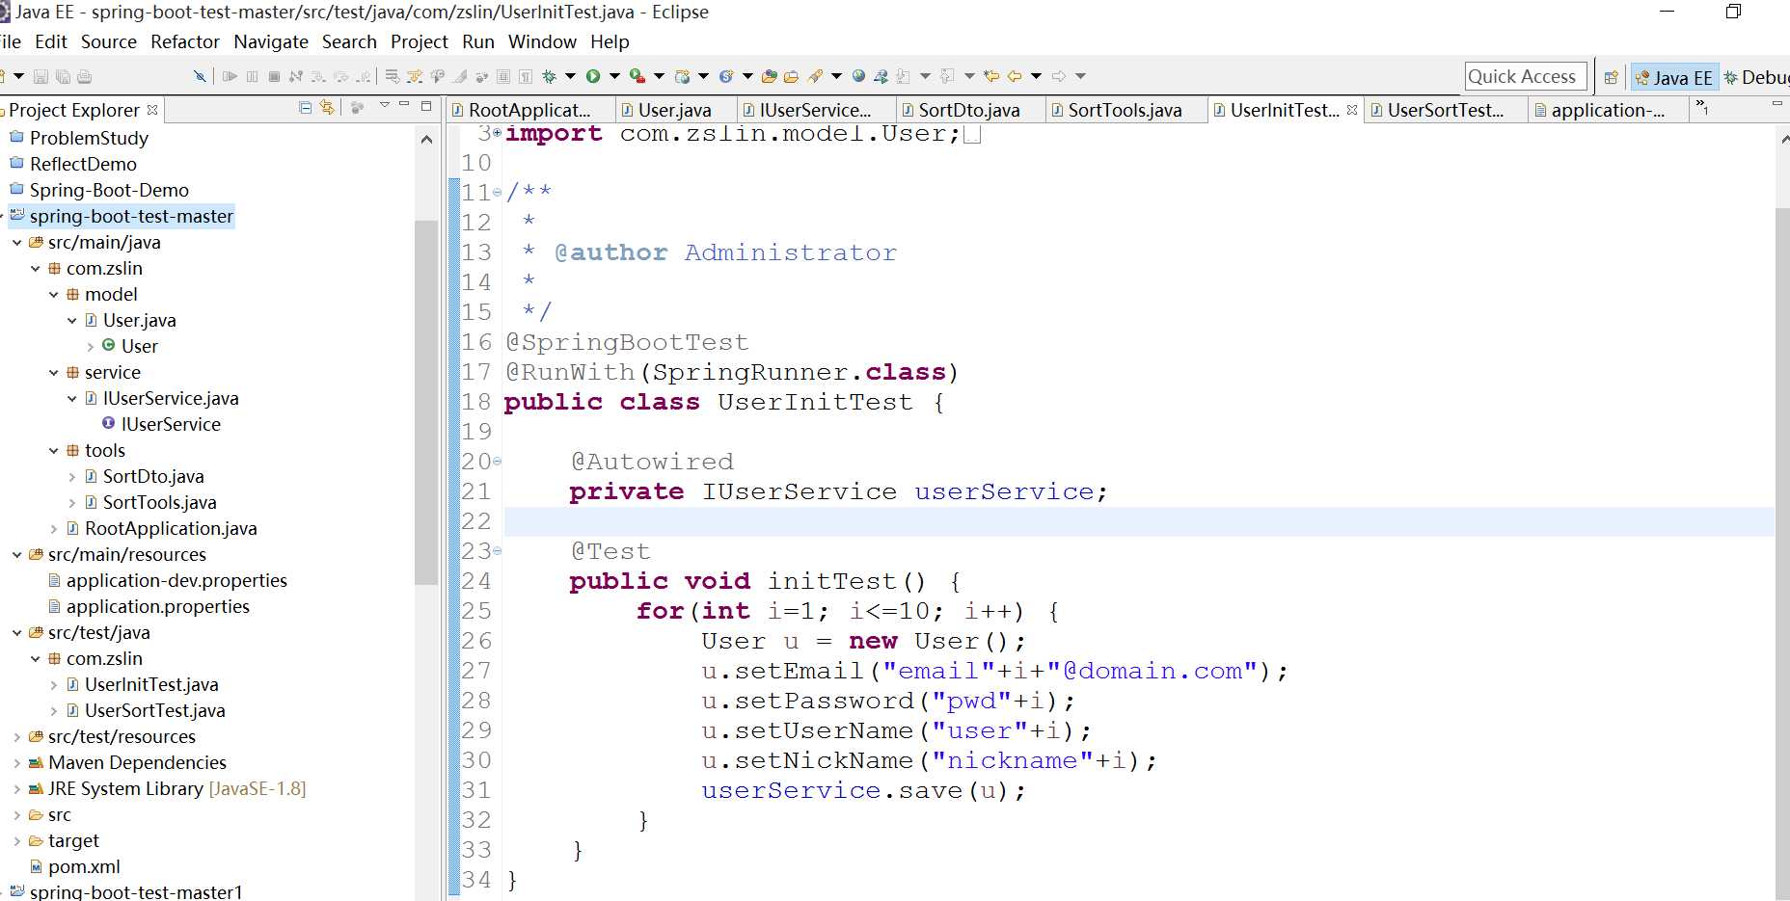Close the UserInitTest editor tab

1352,110
